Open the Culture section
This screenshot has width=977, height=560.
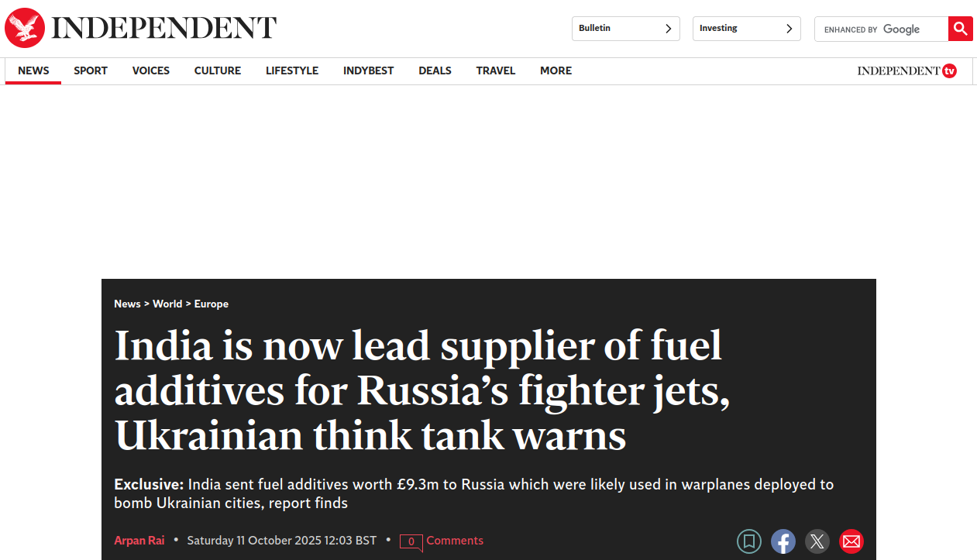(x=218, y=70)
